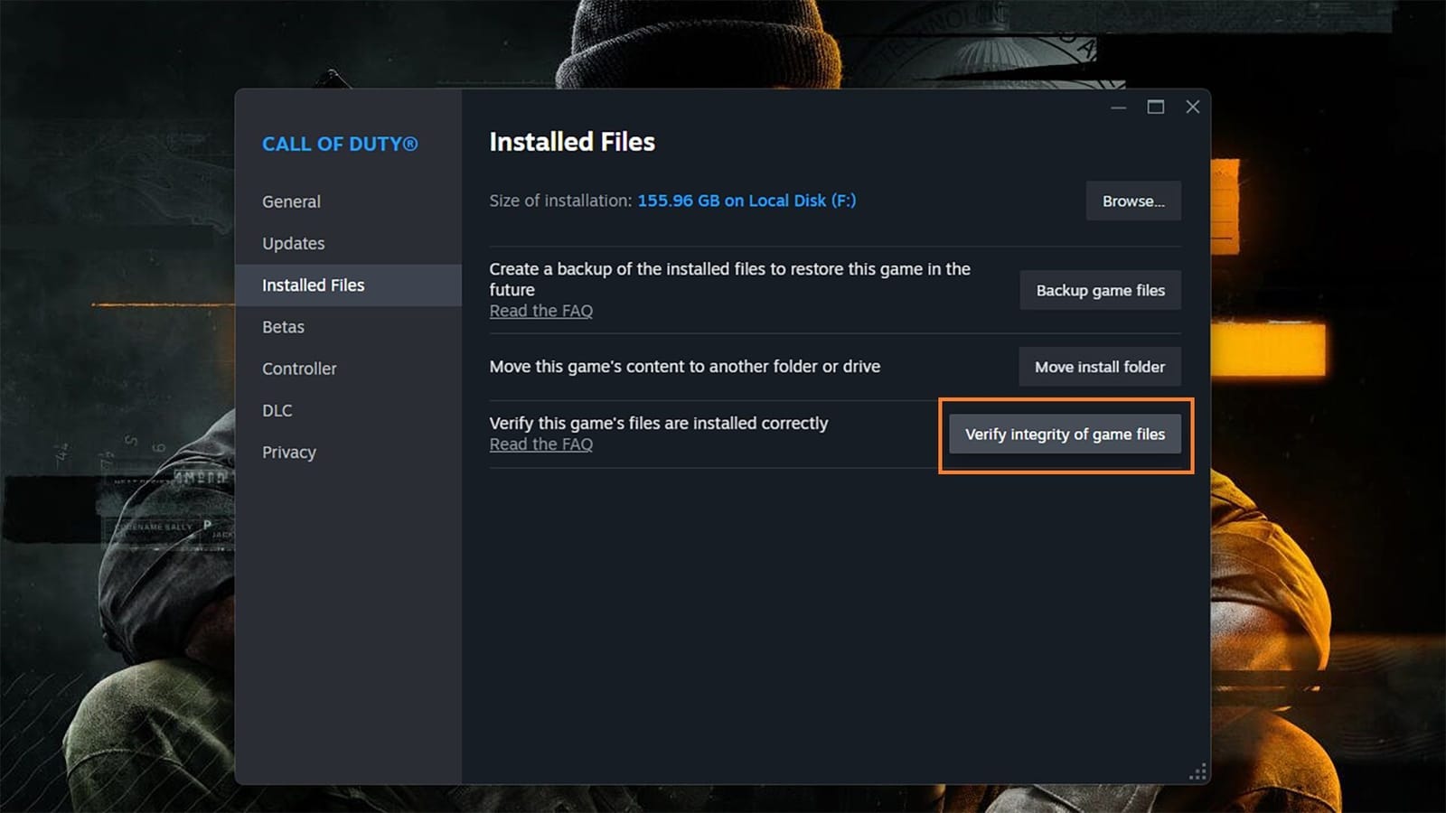1446x813 pixels.
Task: Click the CALL OF DUTY title
Action: [x=339, y=144]
